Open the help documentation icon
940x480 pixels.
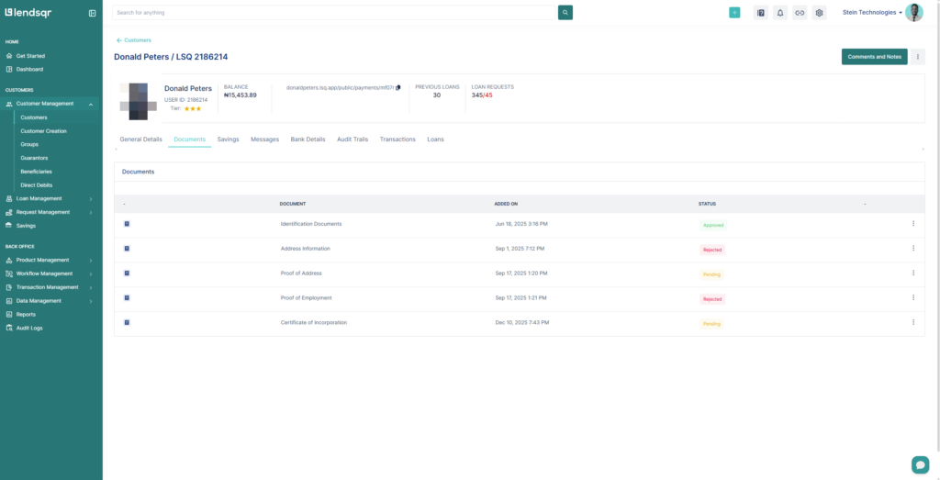(x=761, y=13)
